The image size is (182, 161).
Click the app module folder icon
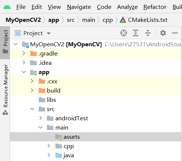tap(33, 73)
